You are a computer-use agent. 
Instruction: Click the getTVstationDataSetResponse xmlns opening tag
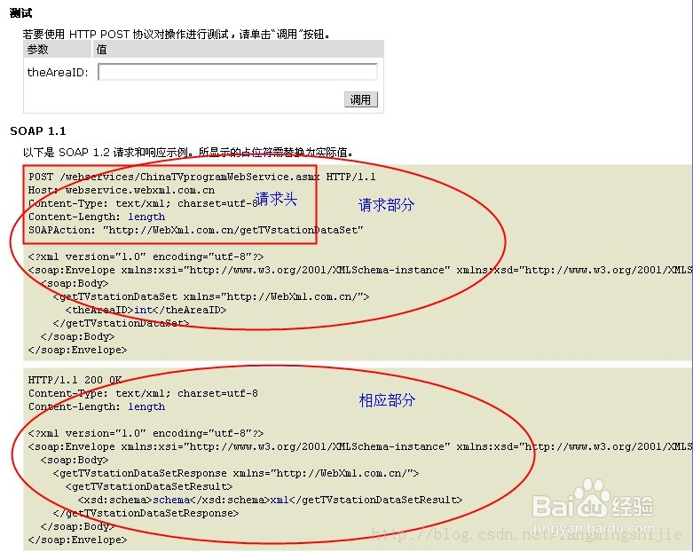point(236,473)
